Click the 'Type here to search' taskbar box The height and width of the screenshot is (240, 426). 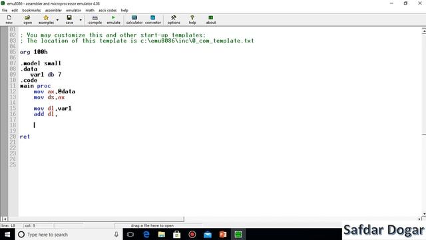69,234
